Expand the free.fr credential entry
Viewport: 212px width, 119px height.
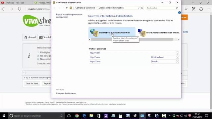[178, 61]
